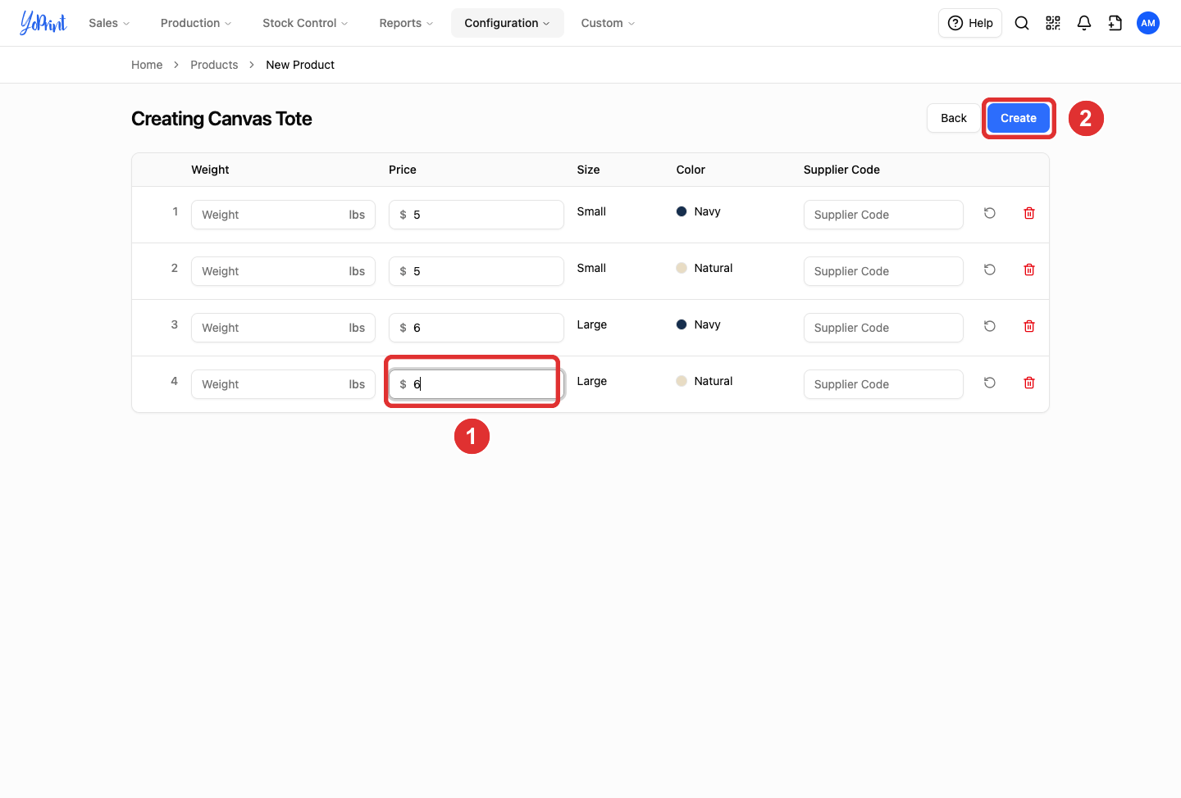Click Price field in row 4
The width and height of the screenshot is (1181, 798).
tap(477, 384)
